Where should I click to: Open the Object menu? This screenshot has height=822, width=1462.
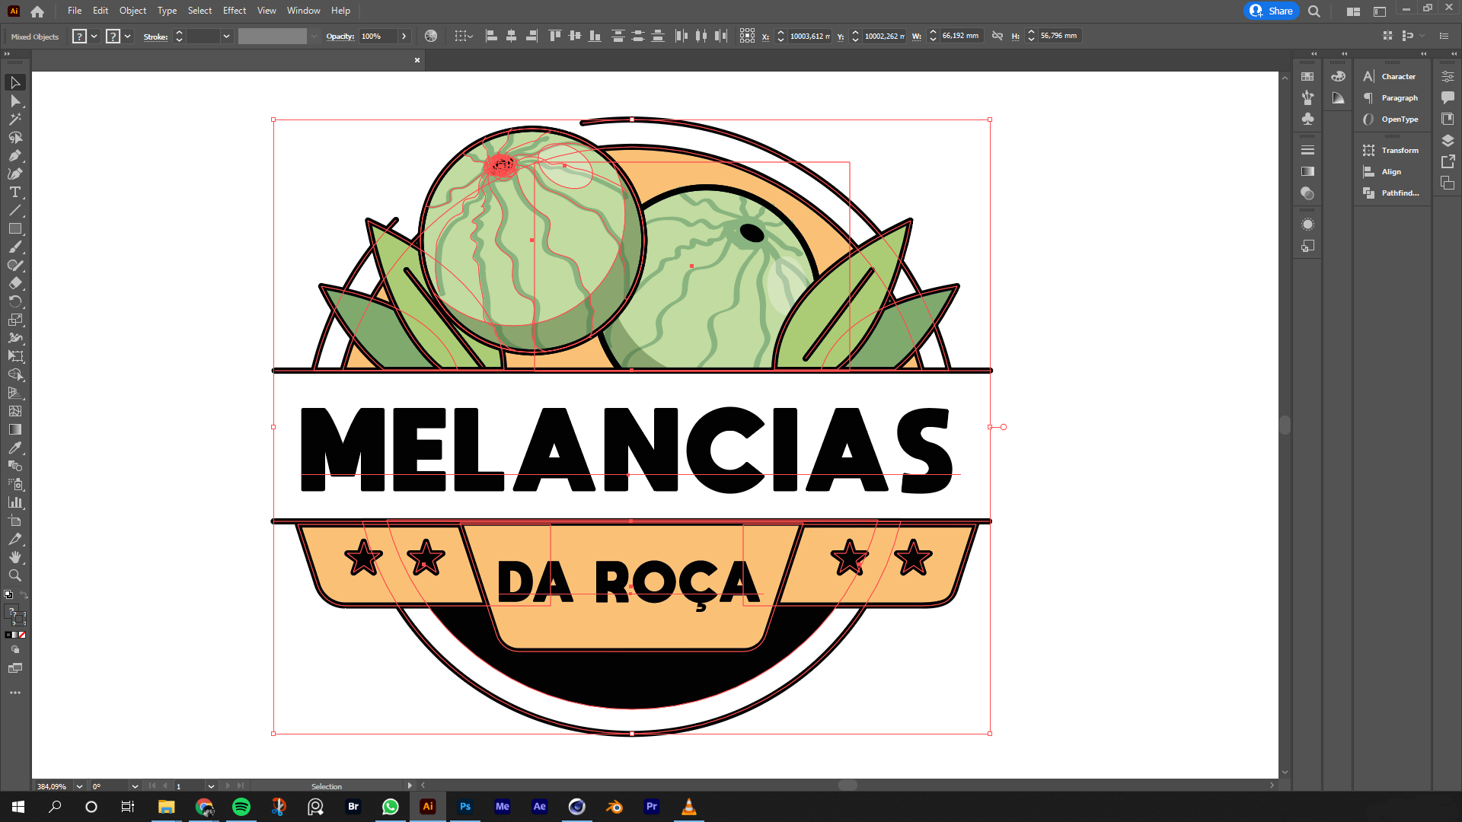coord(132,11)
